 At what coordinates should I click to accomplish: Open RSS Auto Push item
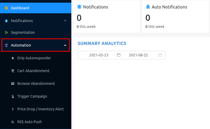pyautogui.click(x=36, y=122)
